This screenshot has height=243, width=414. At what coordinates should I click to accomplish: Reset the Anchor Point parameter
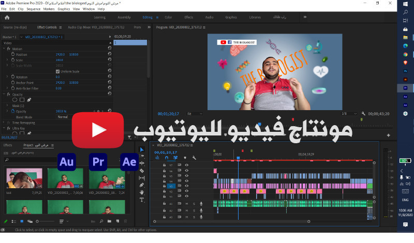click(x=110, y=82)
